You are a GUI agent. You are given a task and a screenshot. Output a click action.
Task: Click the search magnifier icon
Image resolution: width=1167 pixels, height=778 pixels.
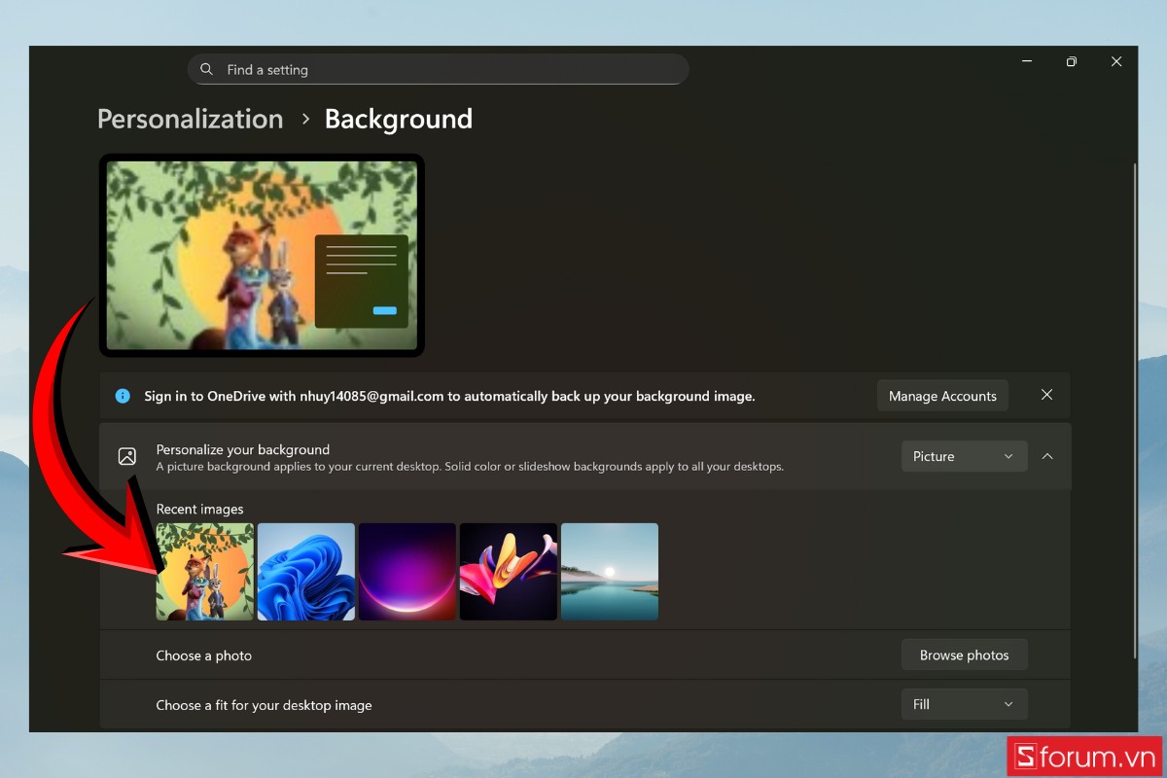206,70
